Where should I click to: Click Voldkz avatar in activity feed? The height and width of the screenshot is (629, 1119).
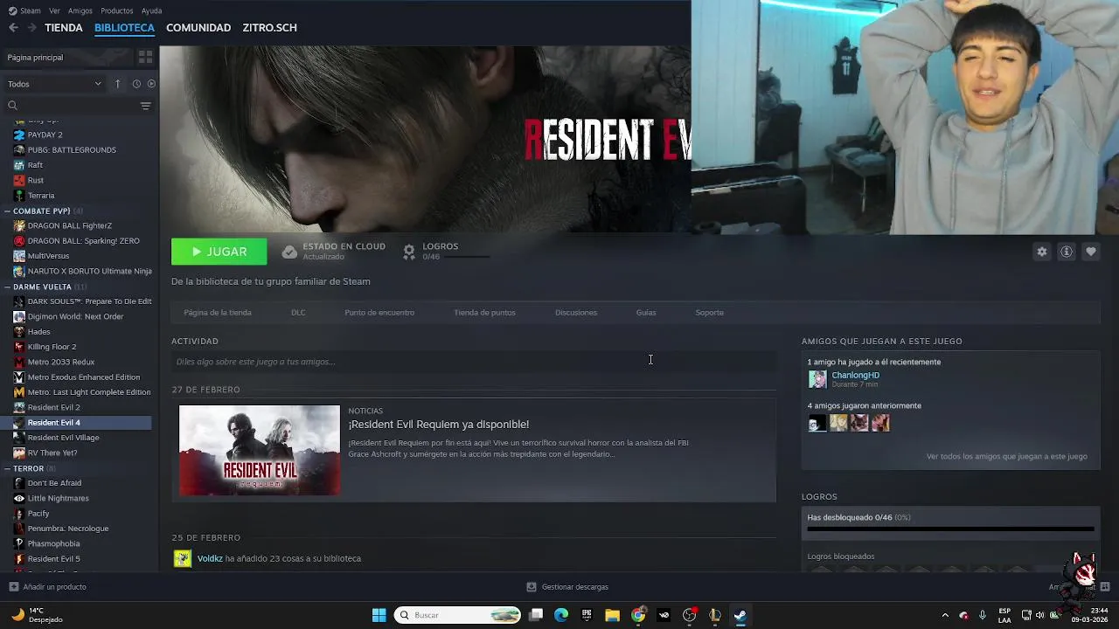coord(182,558)
